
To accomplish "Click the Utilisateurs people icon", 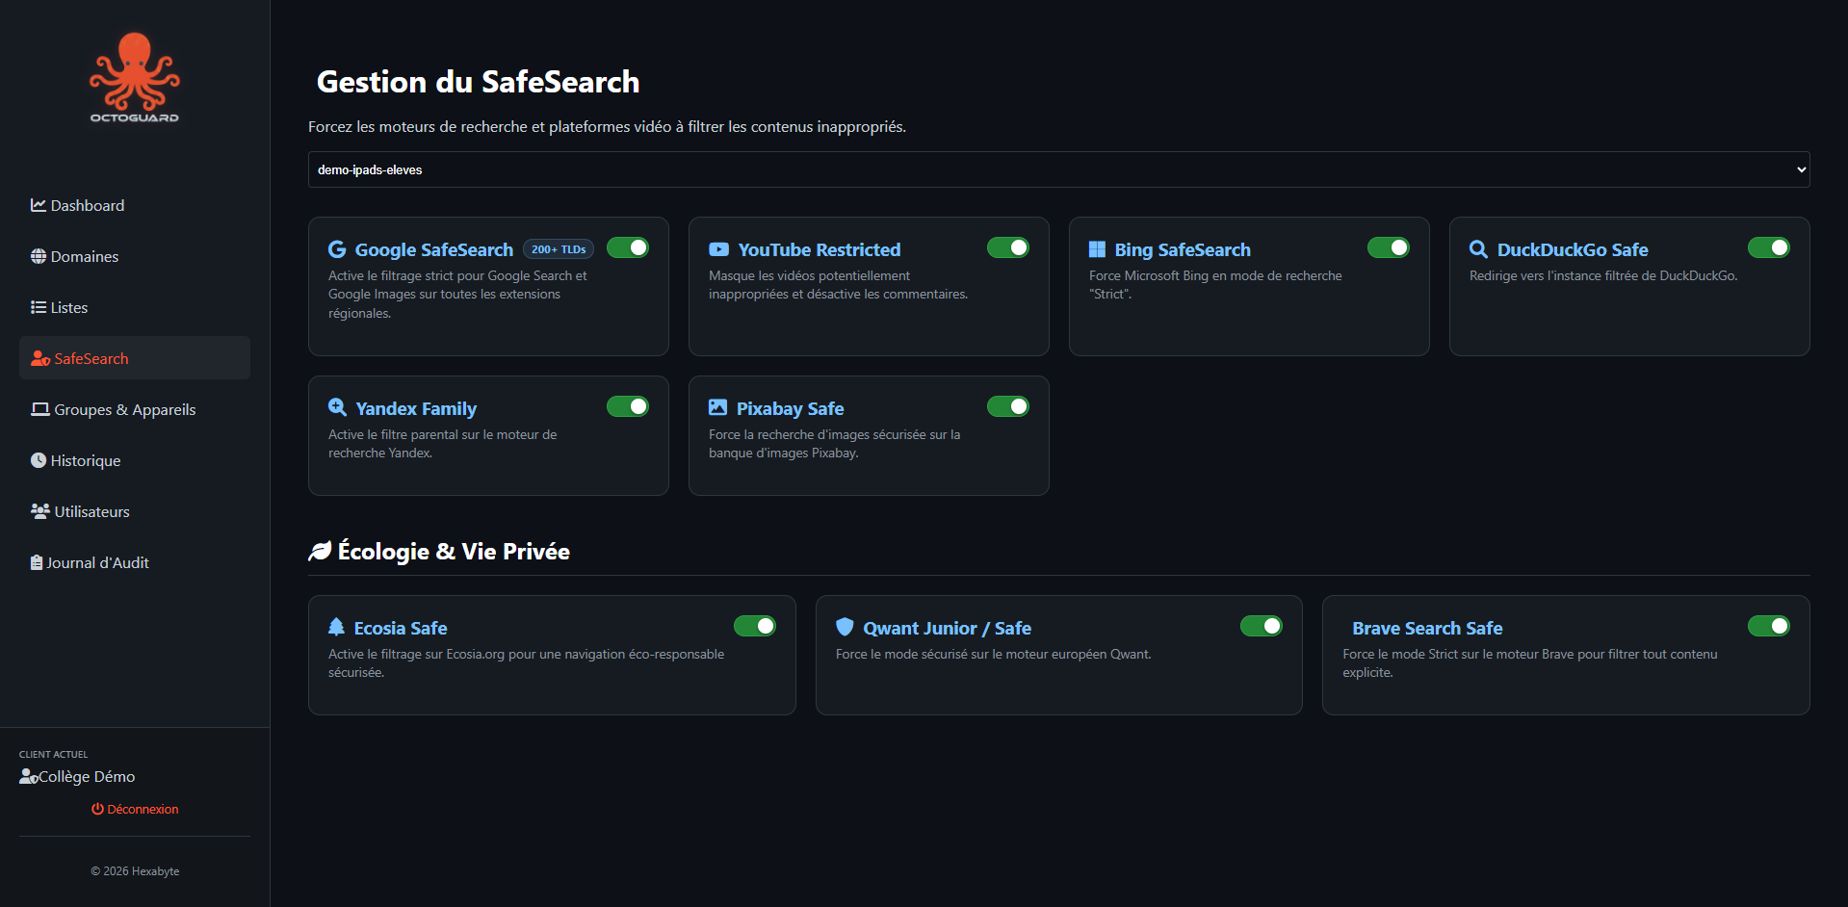I will (40, 511).
